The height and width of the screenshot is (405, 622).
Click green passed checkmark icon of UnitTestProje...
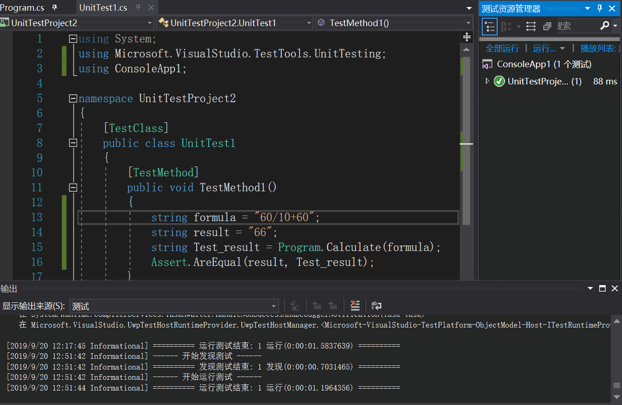(499, 81)
